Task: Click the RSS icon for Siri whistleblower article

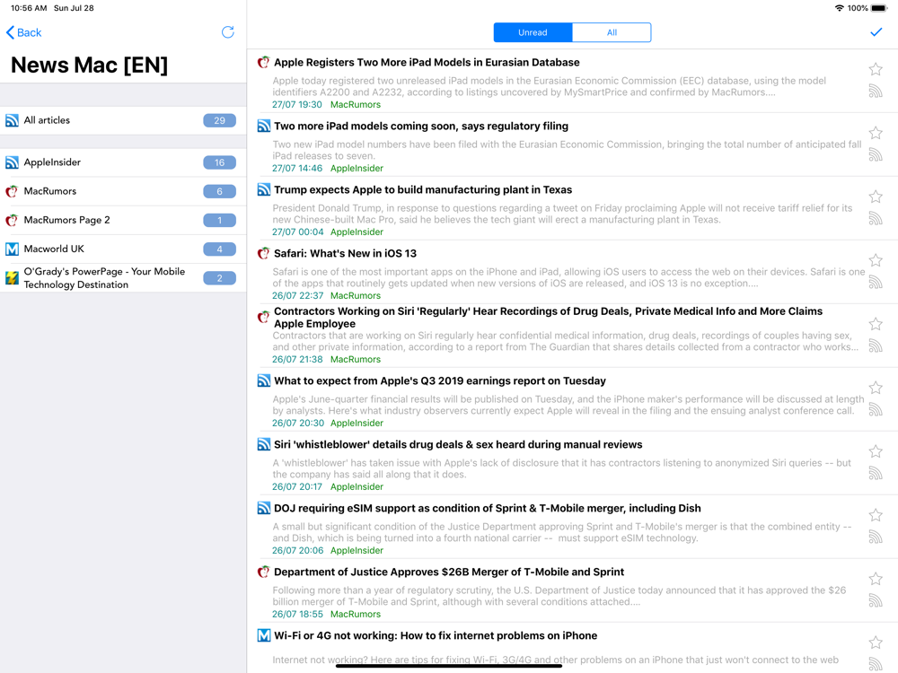Action: pyautogui.click(x=875, y=473)
